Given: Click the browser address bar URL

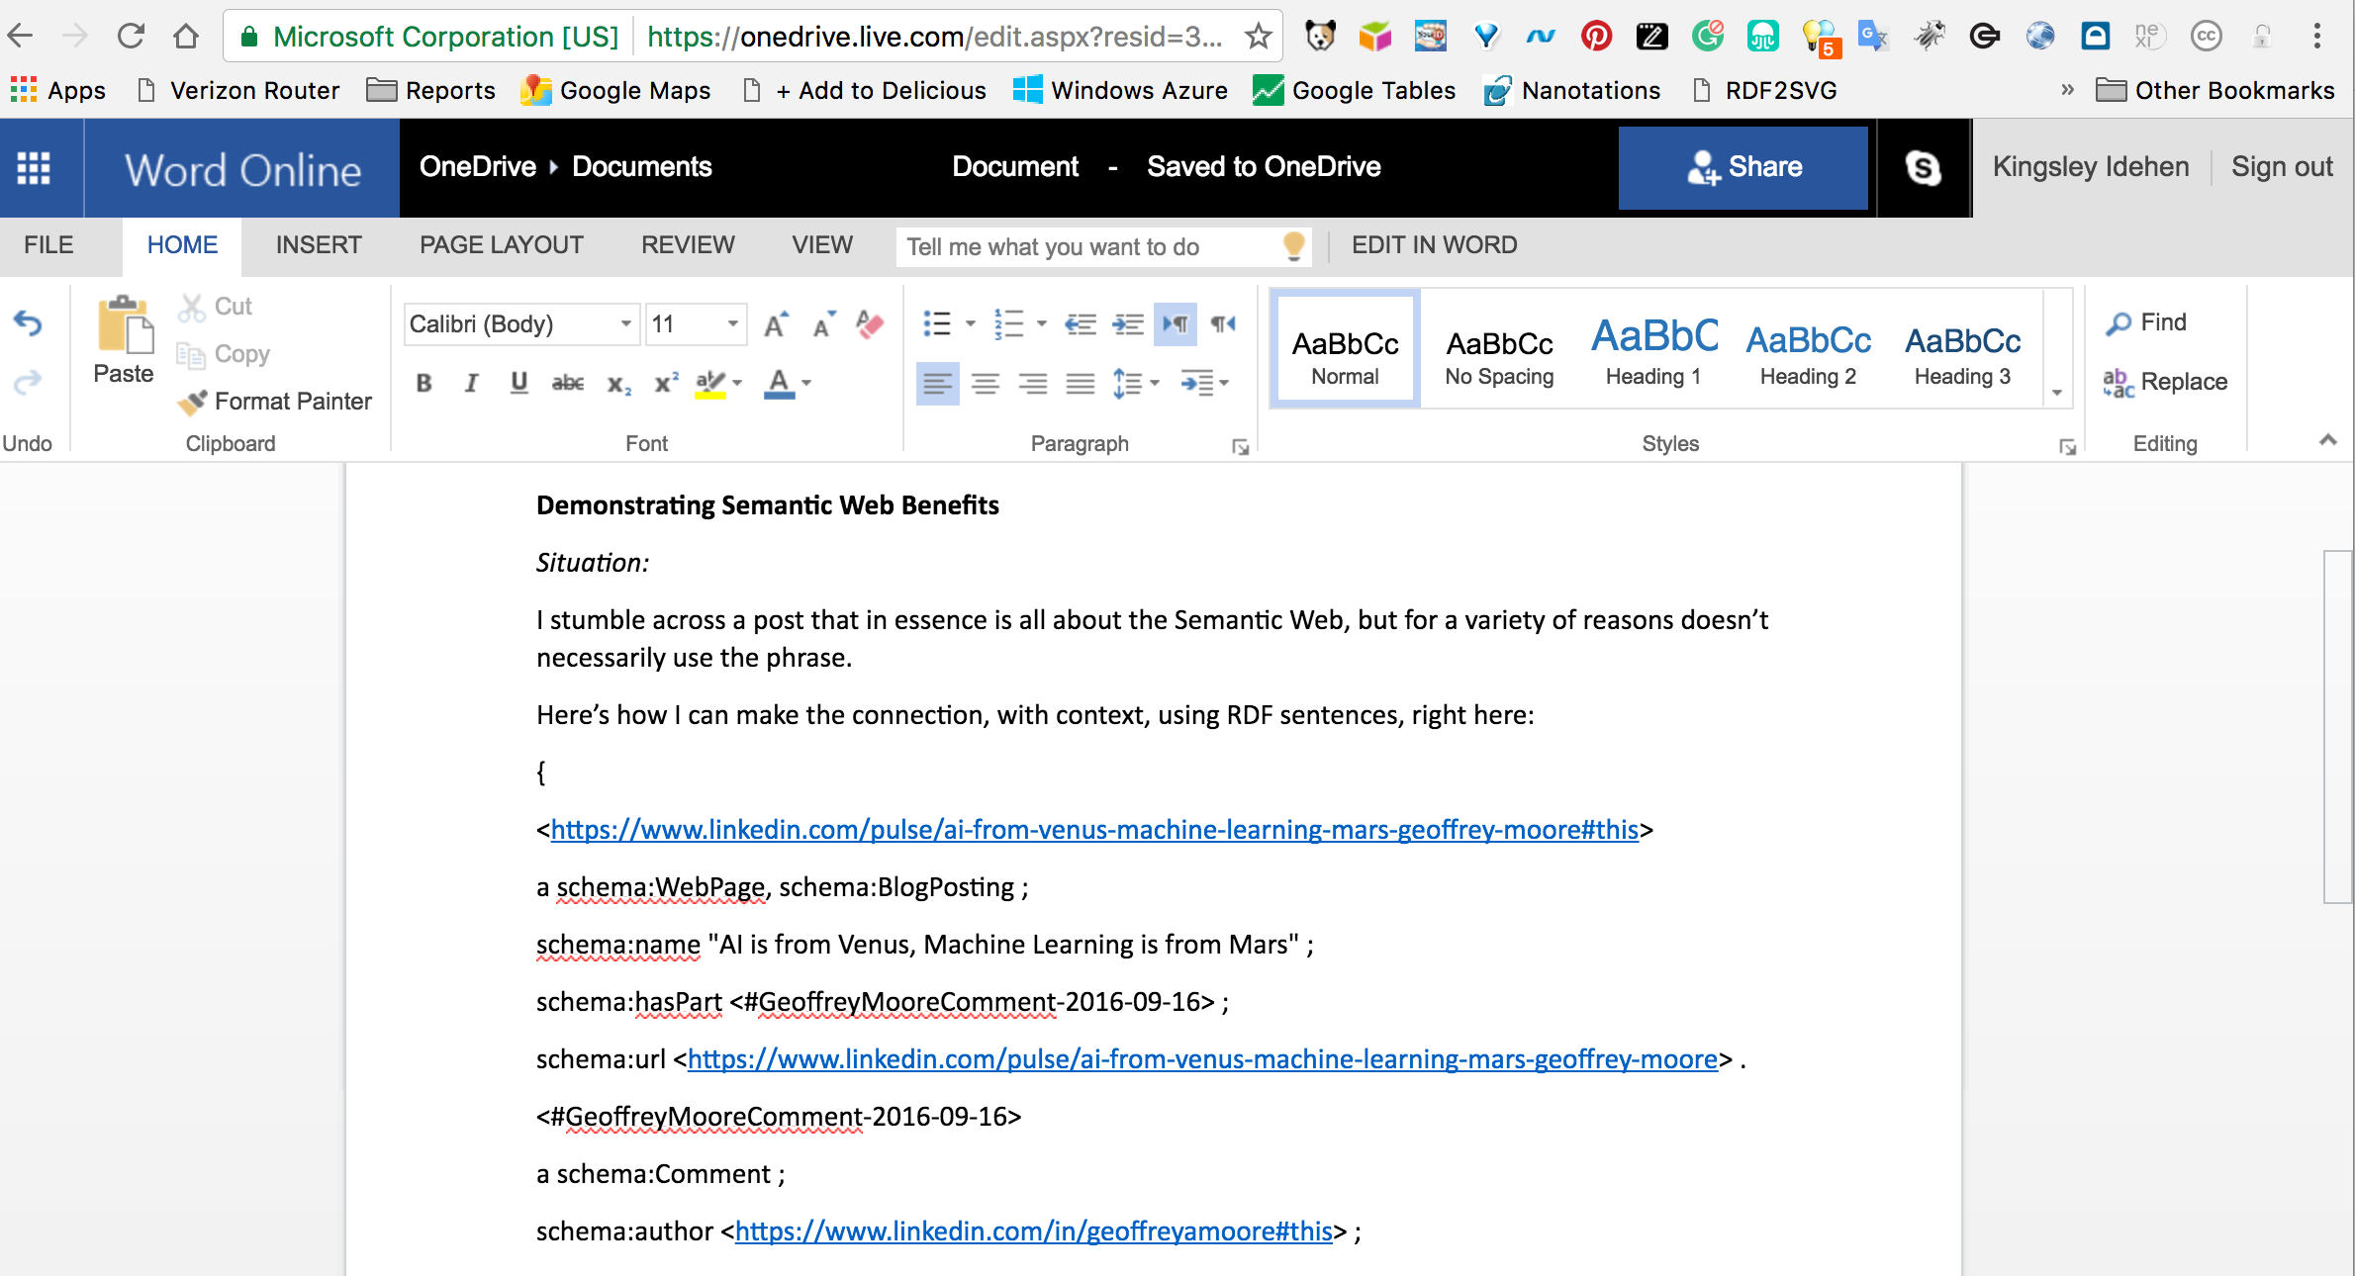Looking at the screenshot, I should click(935, 37).
